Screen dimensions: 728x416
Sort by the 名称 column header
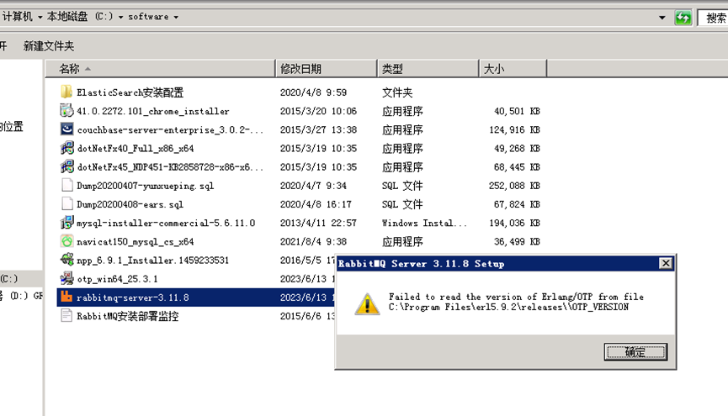coord(160,69)
